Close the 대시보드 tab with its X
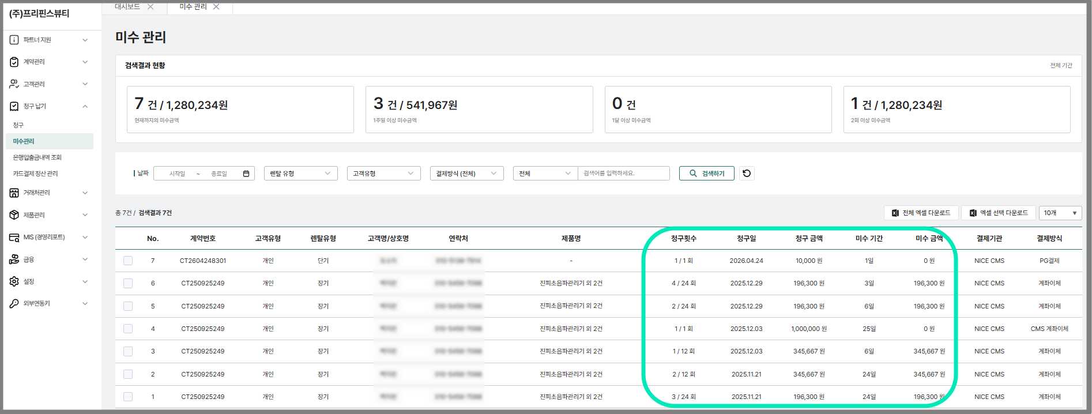This screenshot has height=414, width=1092. click(x=150, y=7)
